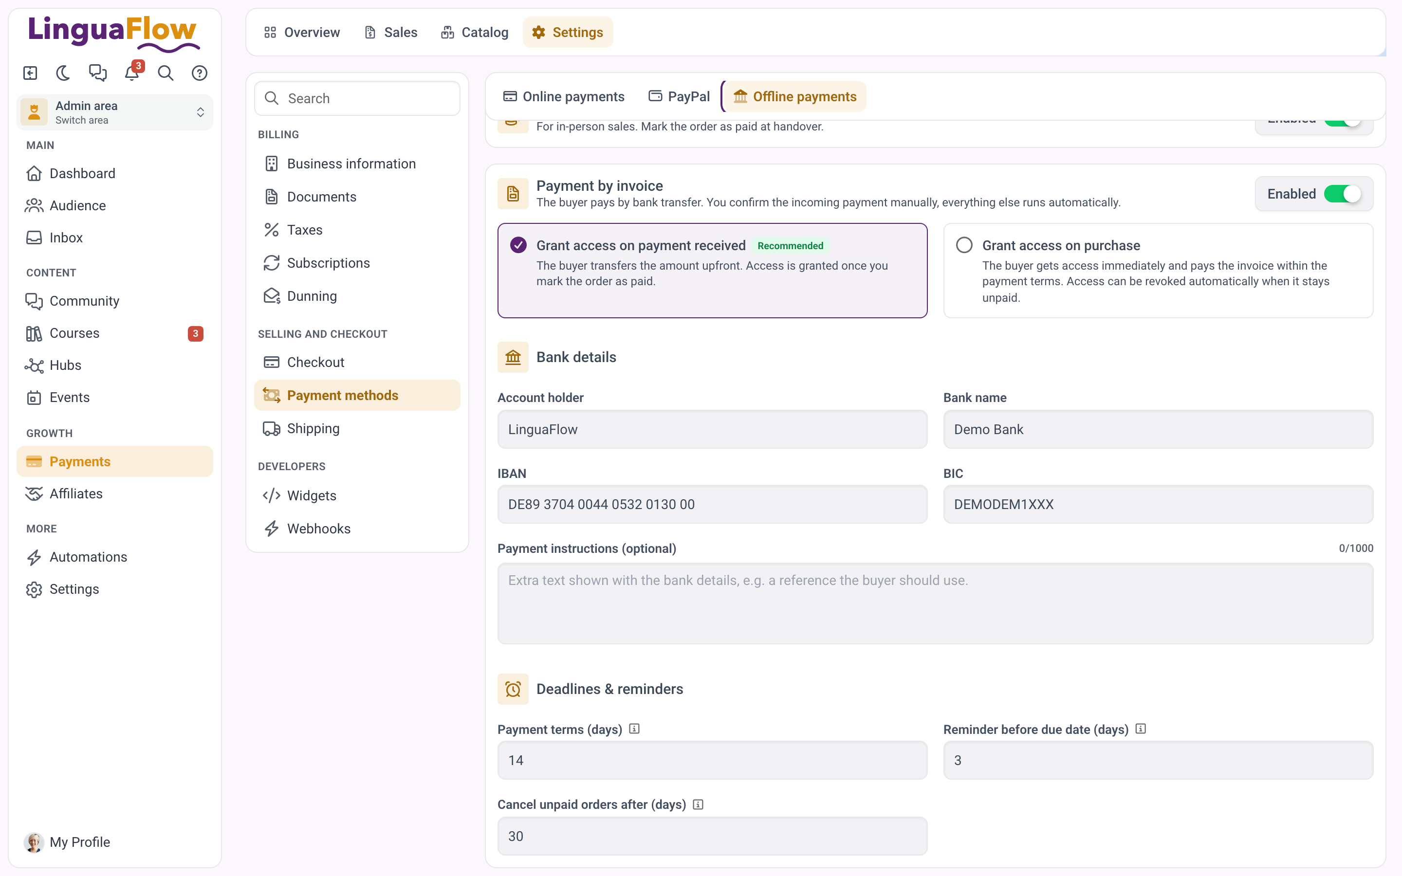
Task: Expand the Admin area switcher
Action: click(115, 112)
